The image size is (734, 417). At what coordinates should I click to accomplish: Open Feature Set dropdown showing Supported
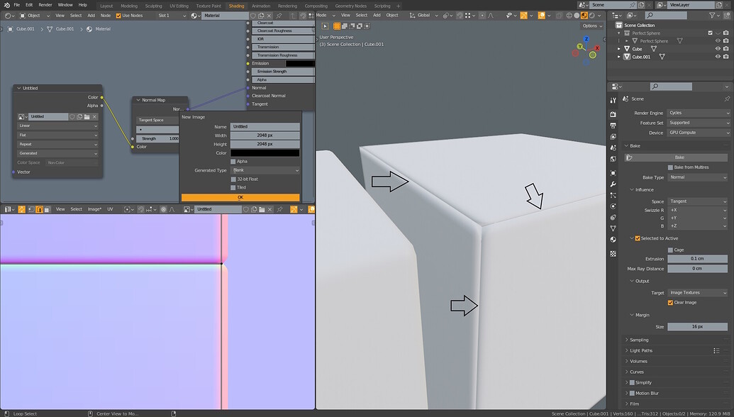coord(699,123)
